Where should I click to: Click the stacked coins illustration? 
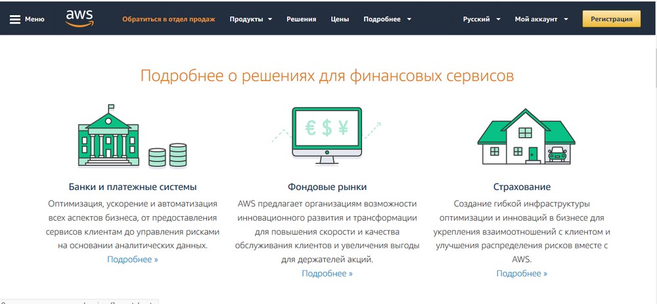point(168,155)
